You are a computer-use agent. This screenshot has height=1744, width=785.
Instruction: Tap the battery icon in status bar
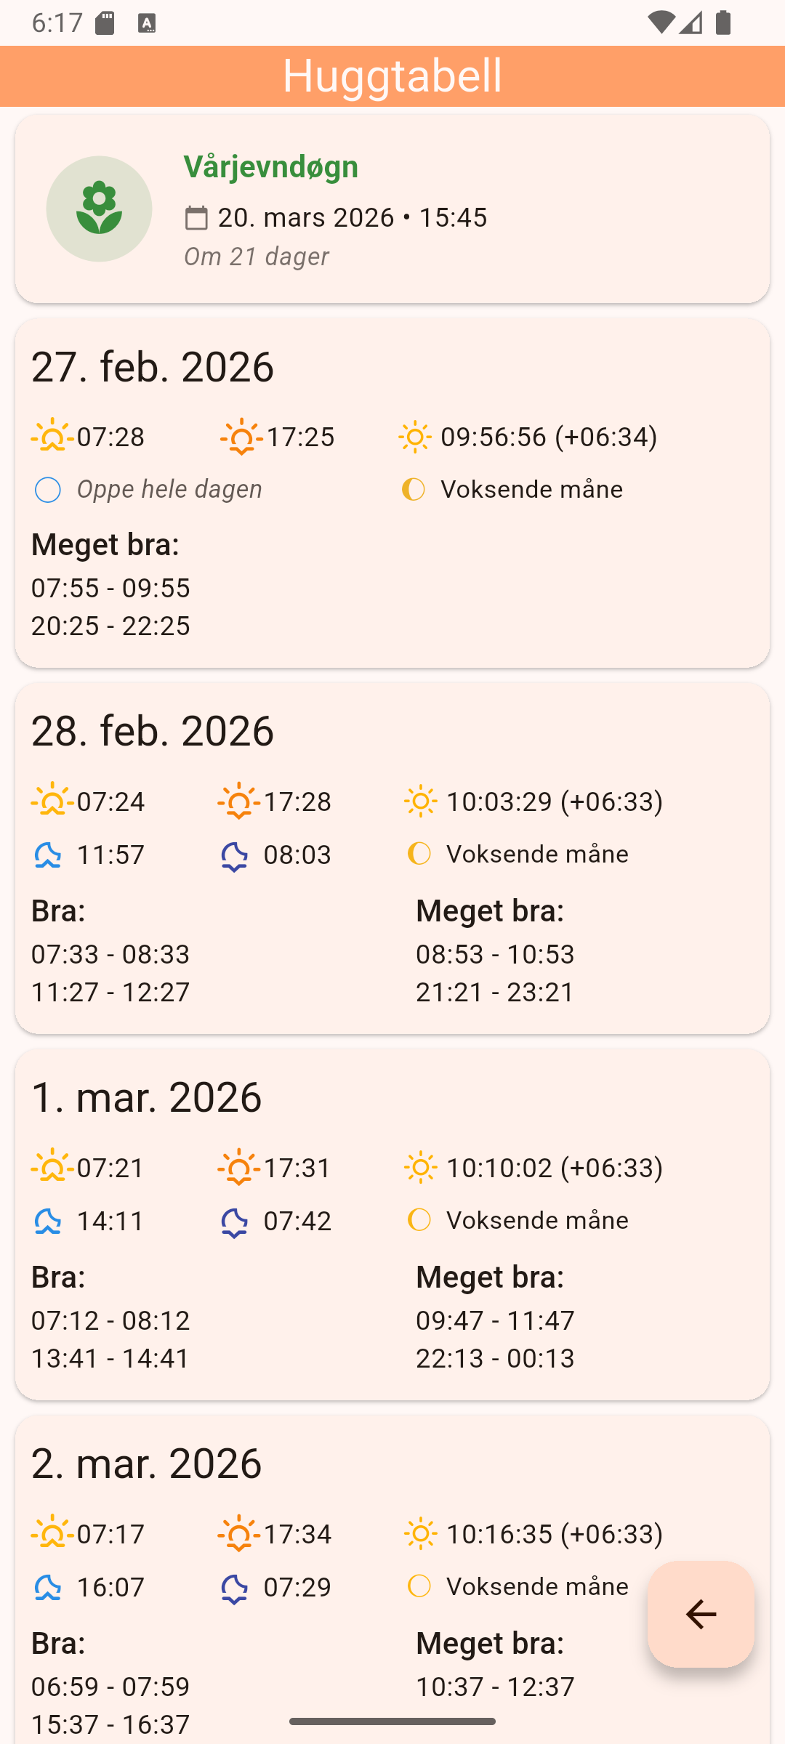(x=723, y=23)
